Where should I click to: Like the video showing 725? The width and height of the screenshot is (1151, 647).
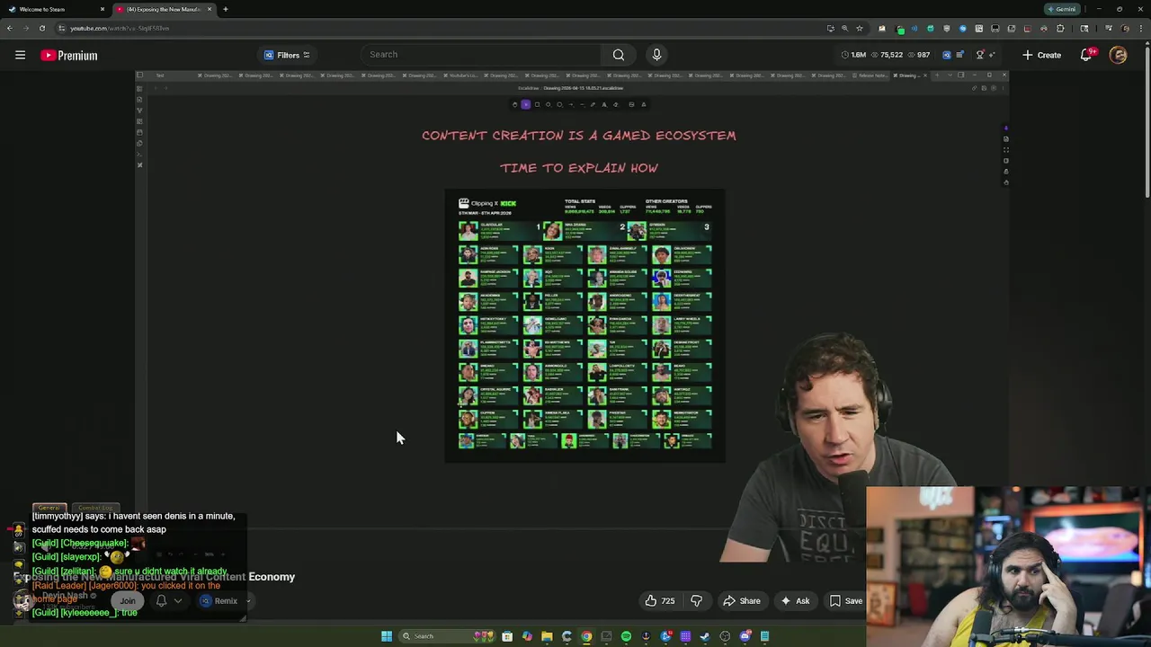659,601
